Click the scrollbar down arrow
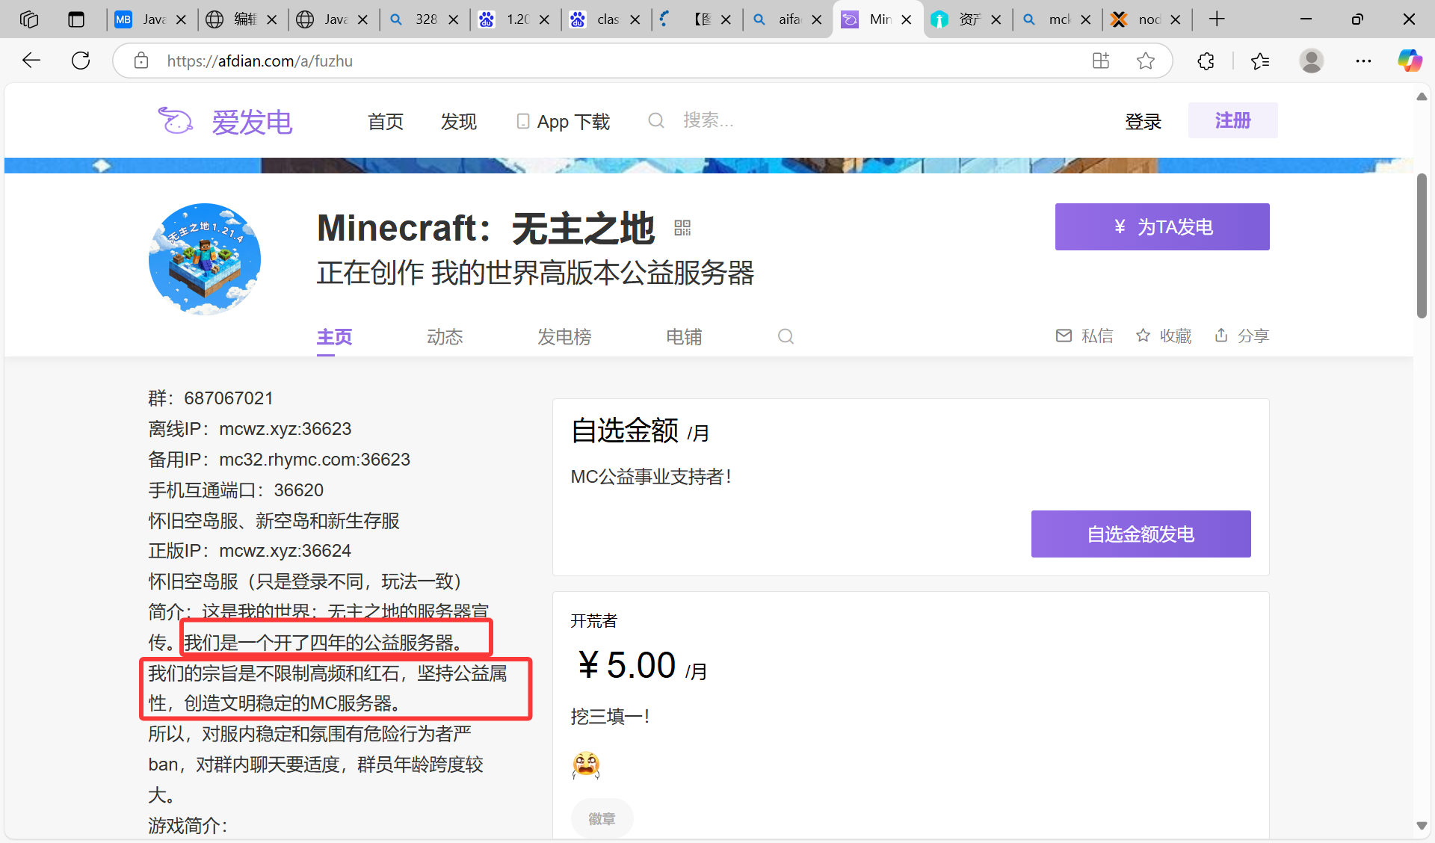The image size is (1435, 843). tap(1422, 826)
